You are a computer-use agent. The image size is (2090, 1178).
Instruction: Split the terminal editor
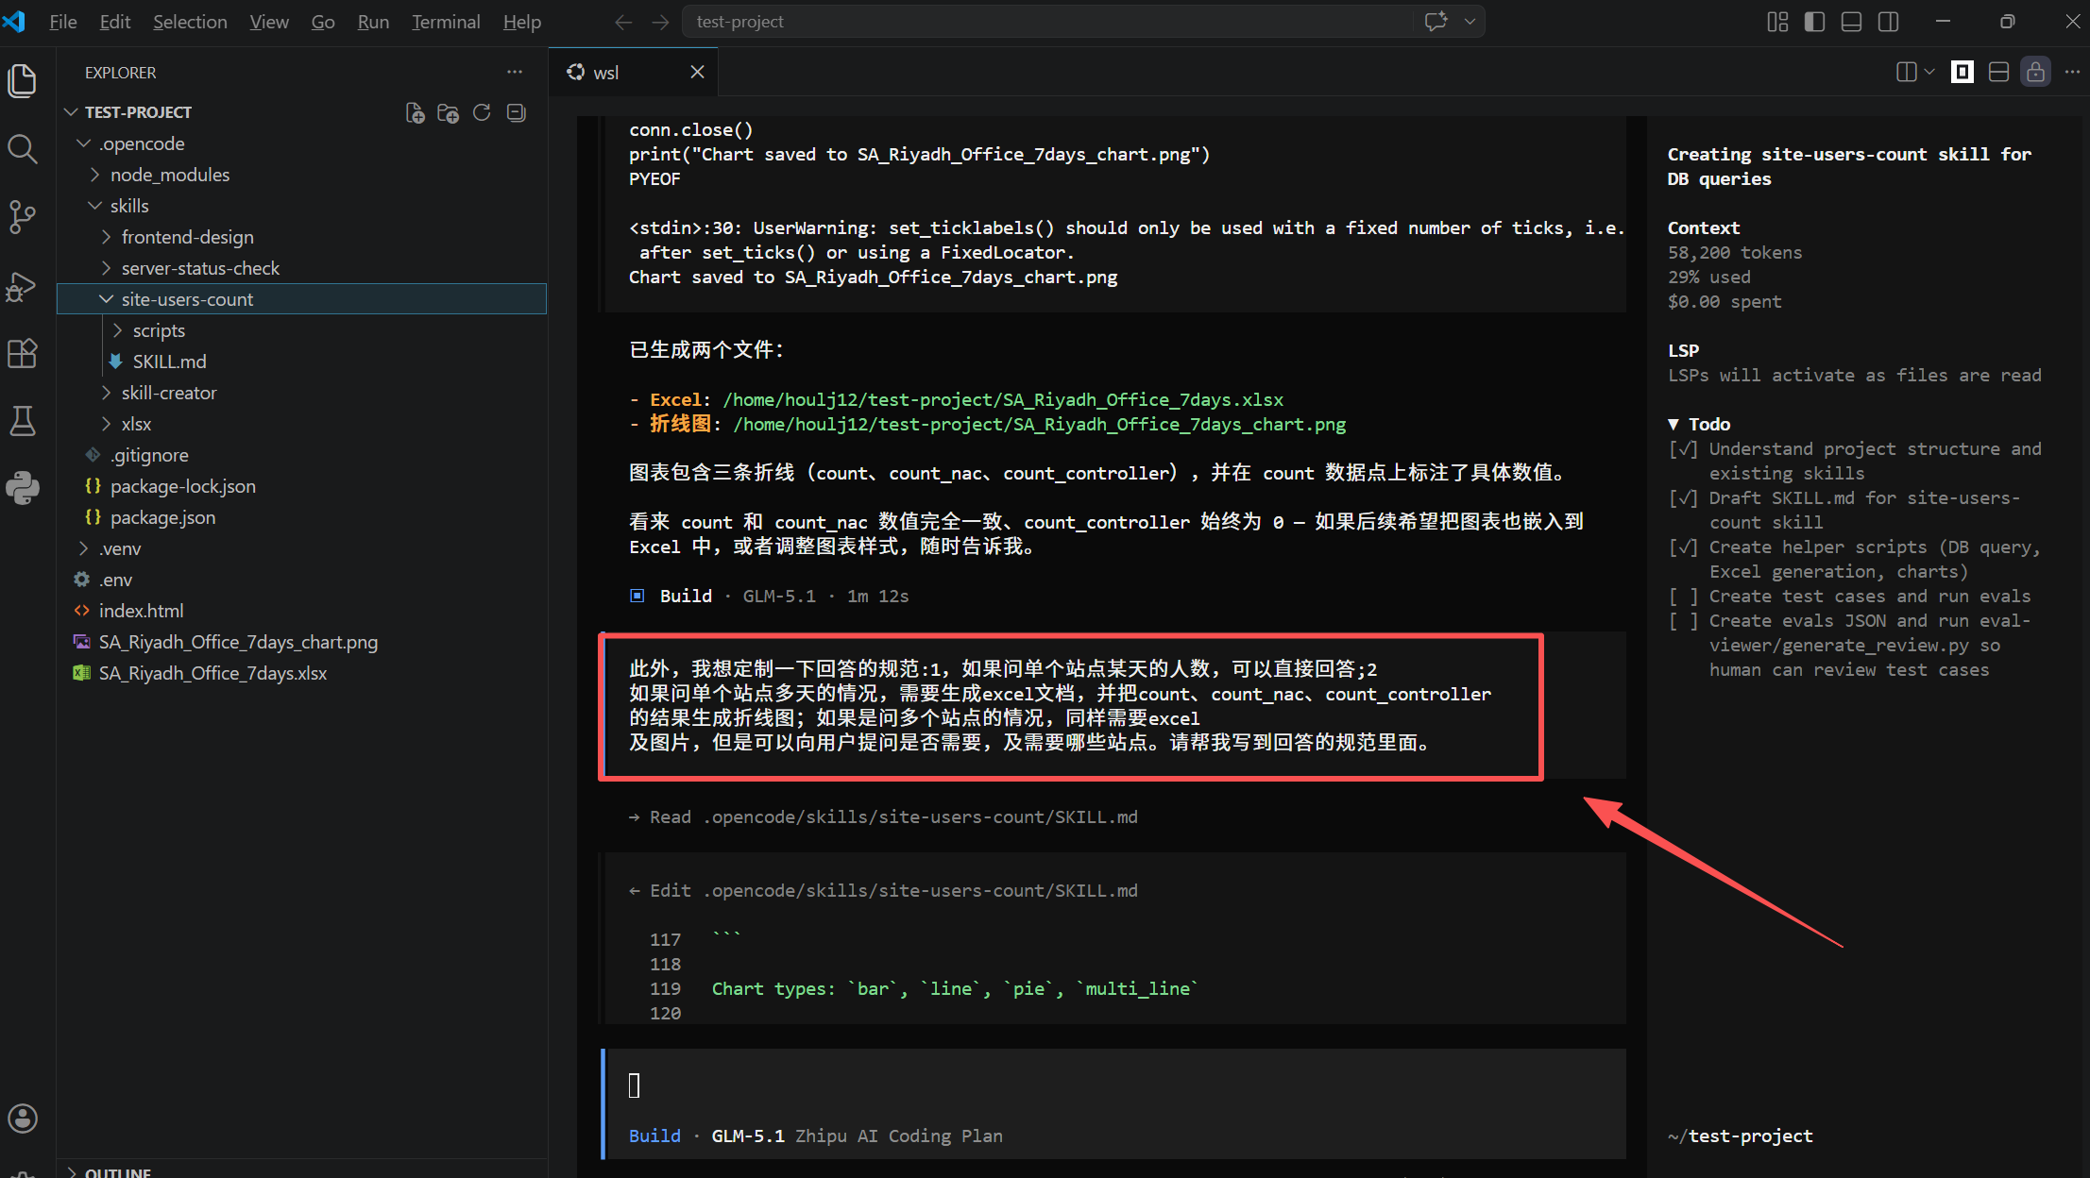[x=1906, y=72]
